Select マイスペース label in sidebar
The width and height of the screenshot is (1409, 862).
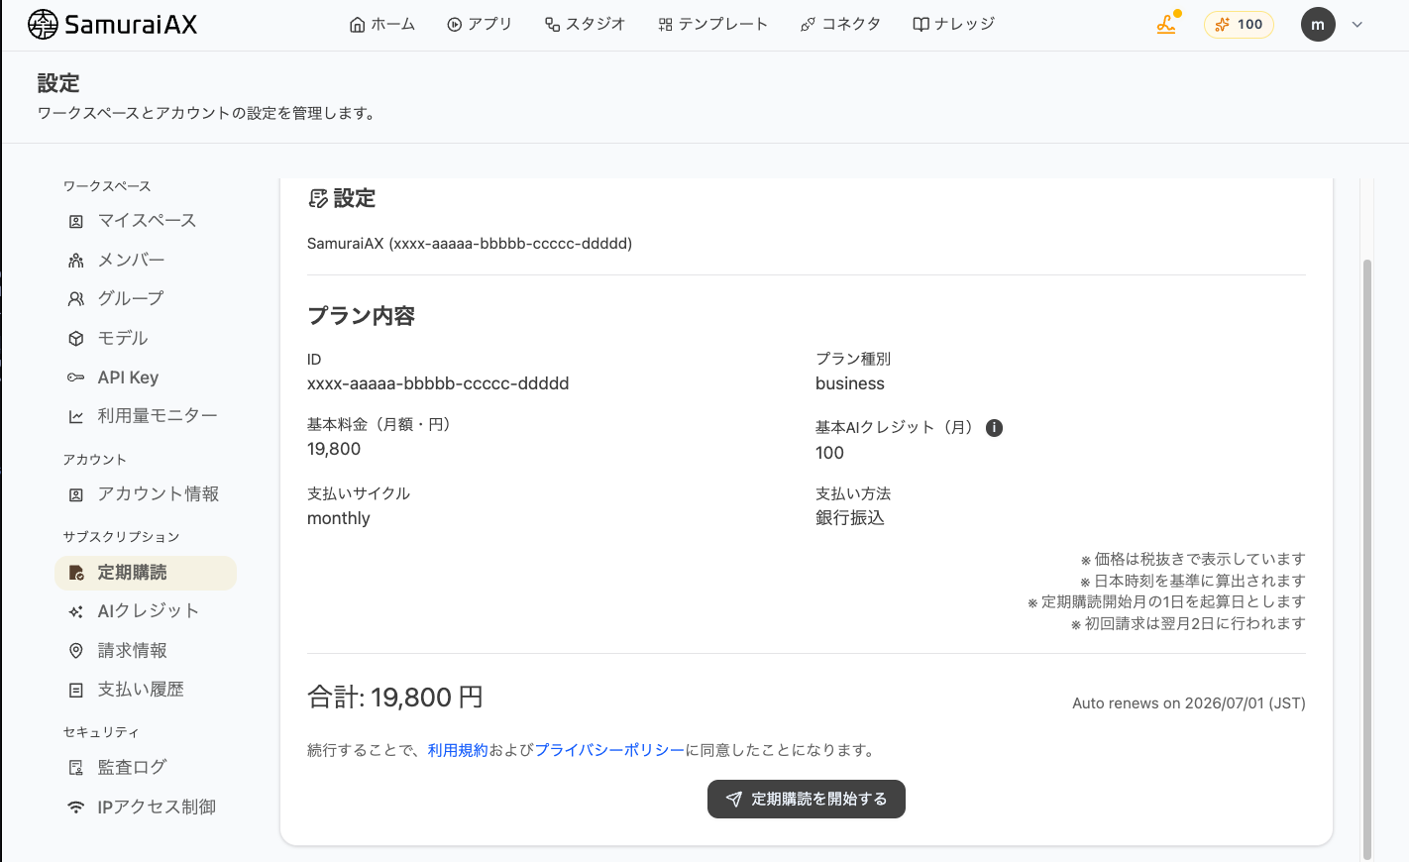coord(147,220)
